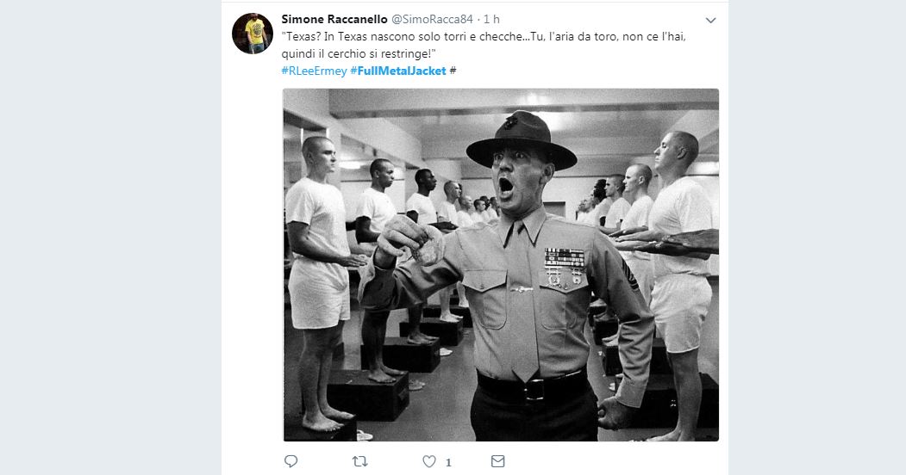The image size is (906, 475).
Task: Visit the @SimoRacca84 handle link
Action: 434,20
